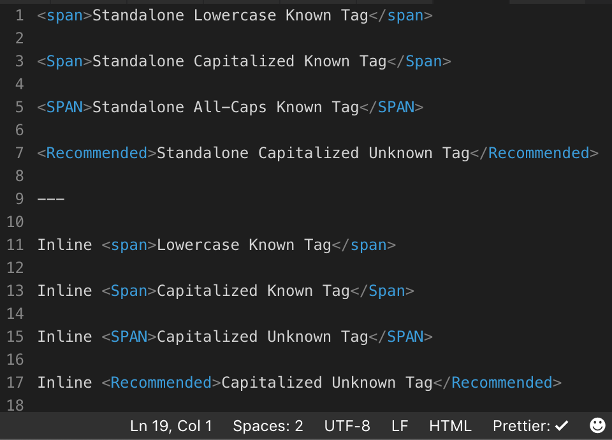612x440 pixels.
Task: Click line number 1 in the gutter
Action: pyautogui.click(x=19, y=15)
